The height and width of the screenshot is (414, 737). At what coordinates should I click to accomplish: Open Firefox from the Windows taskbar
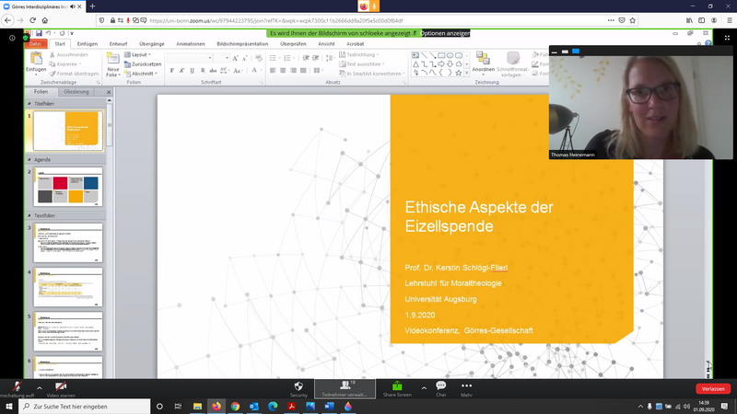point(217,406)
